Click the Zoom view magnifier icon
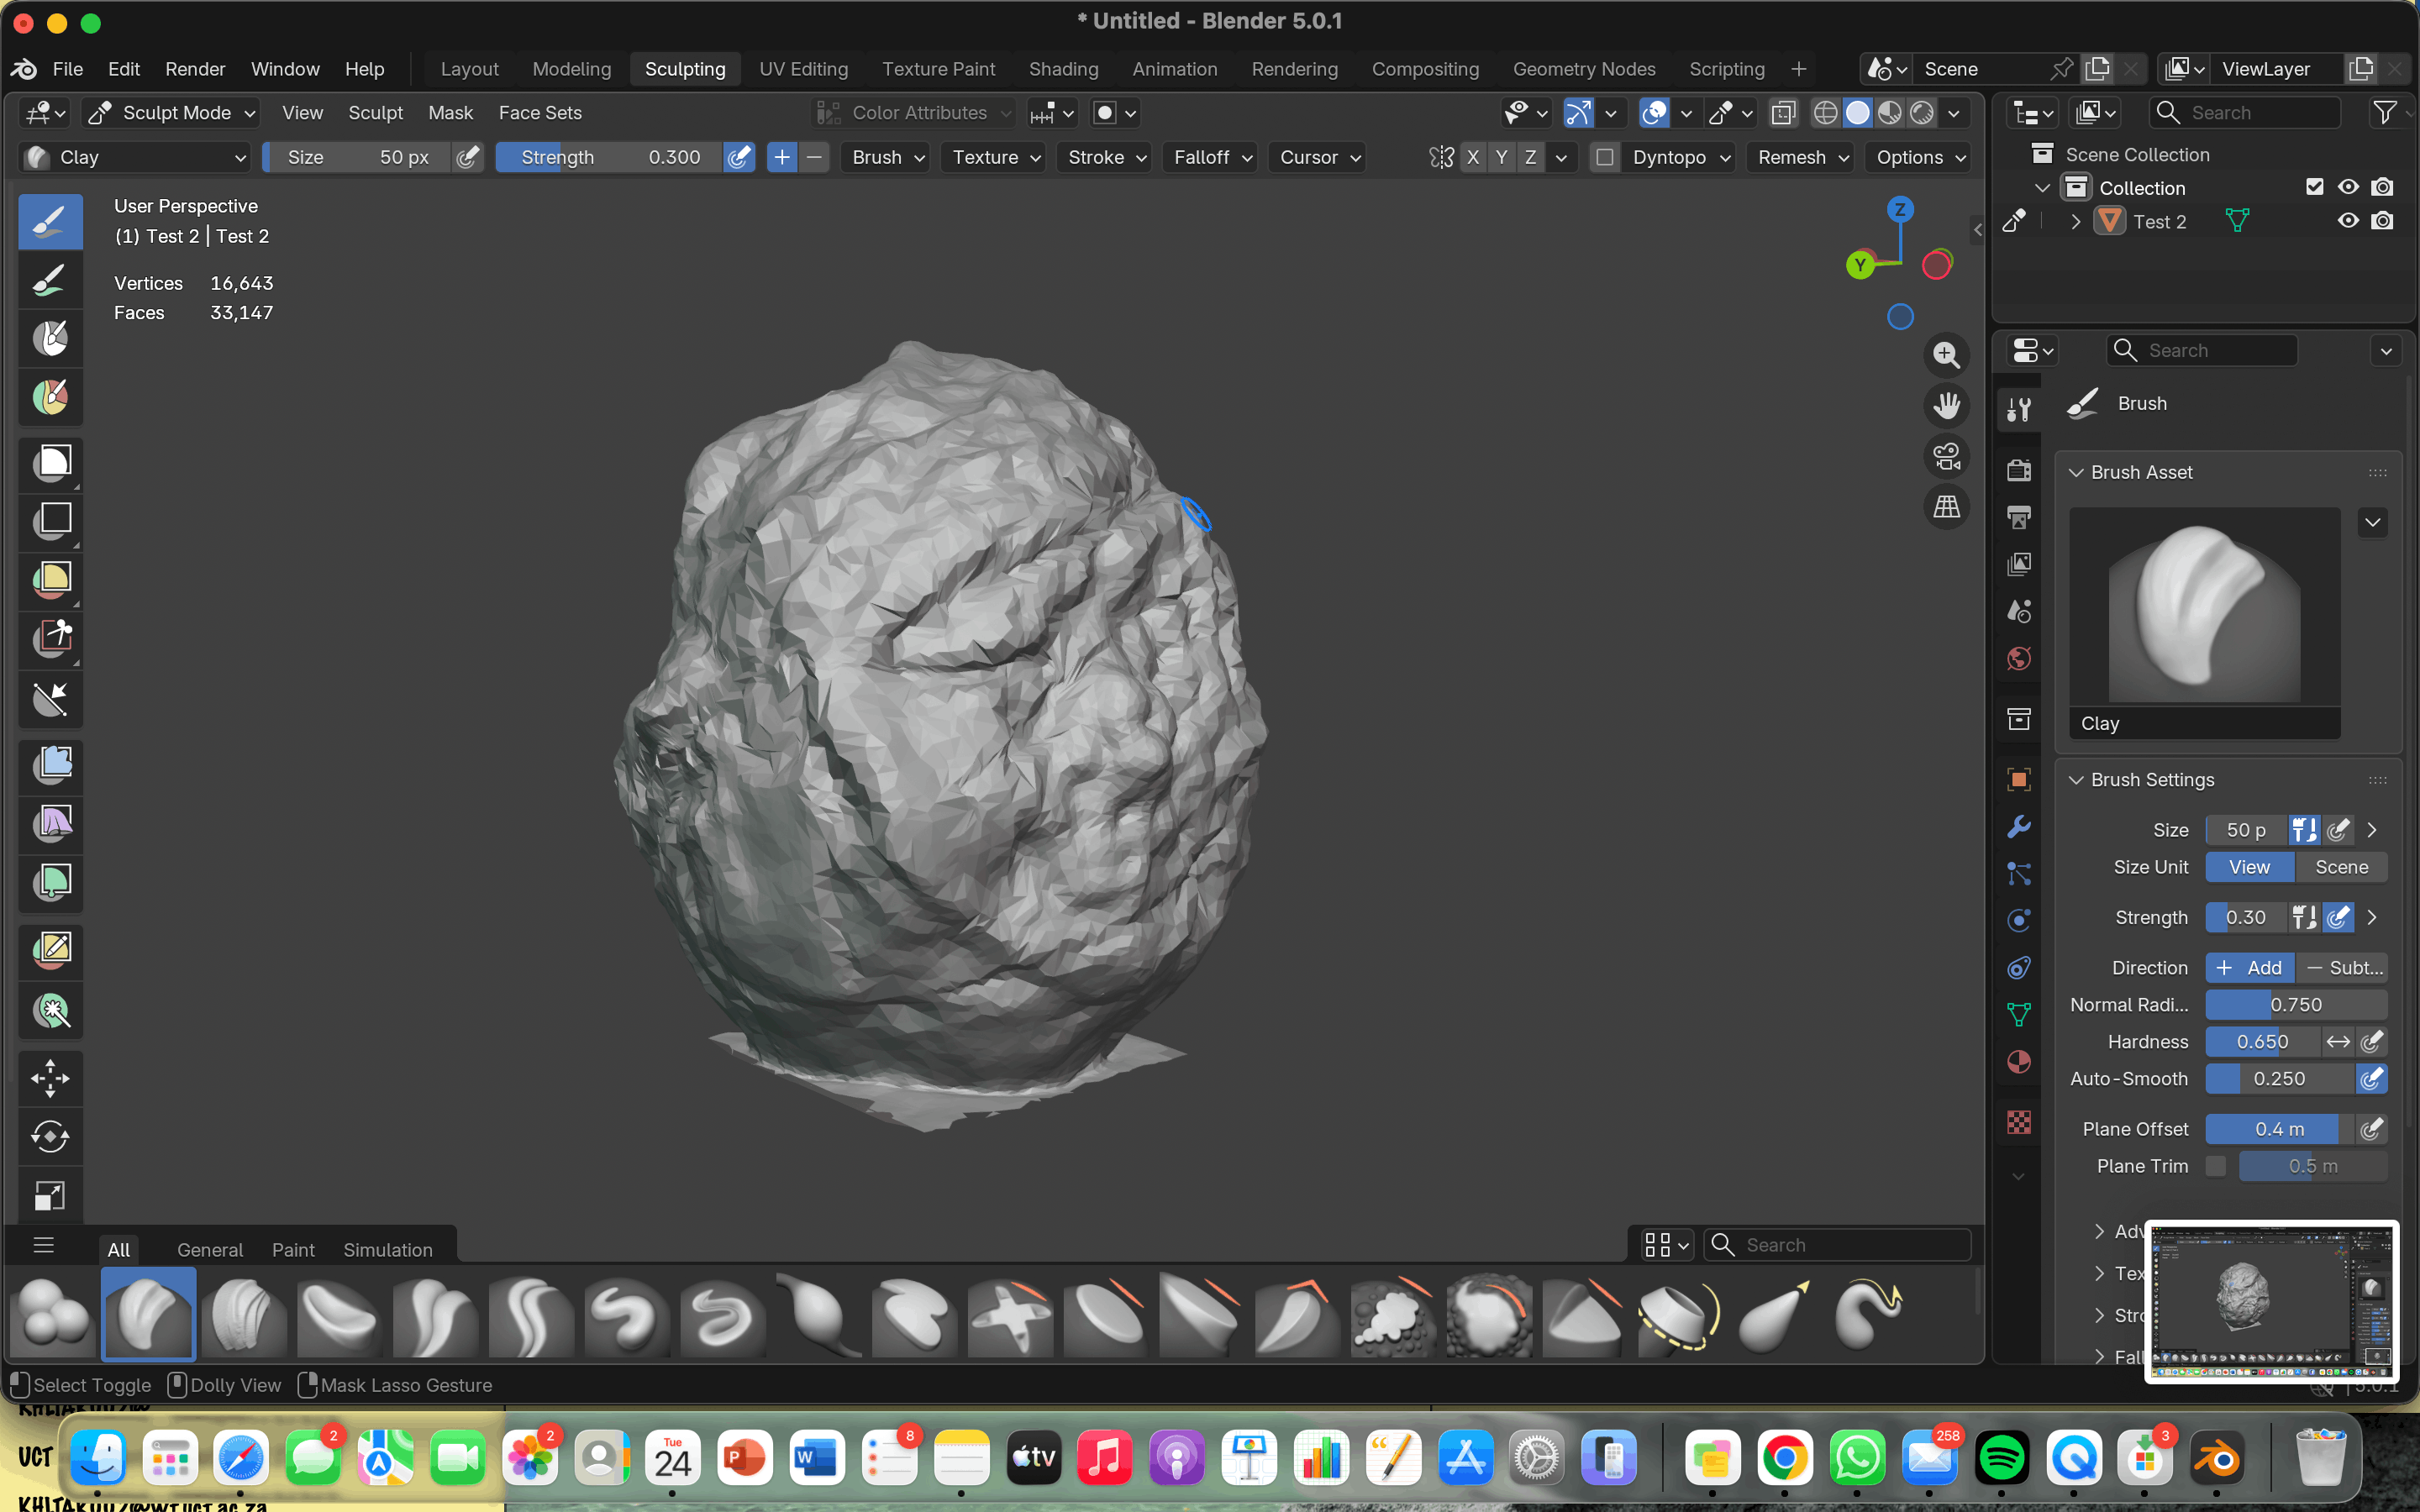Screen dimensions: 2420x1512 pos(1945,355)
